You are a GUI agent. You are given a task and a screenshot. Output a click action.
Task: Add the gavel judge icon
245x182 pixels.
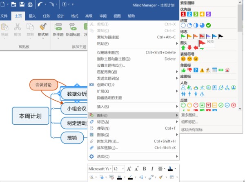(208, 70)
